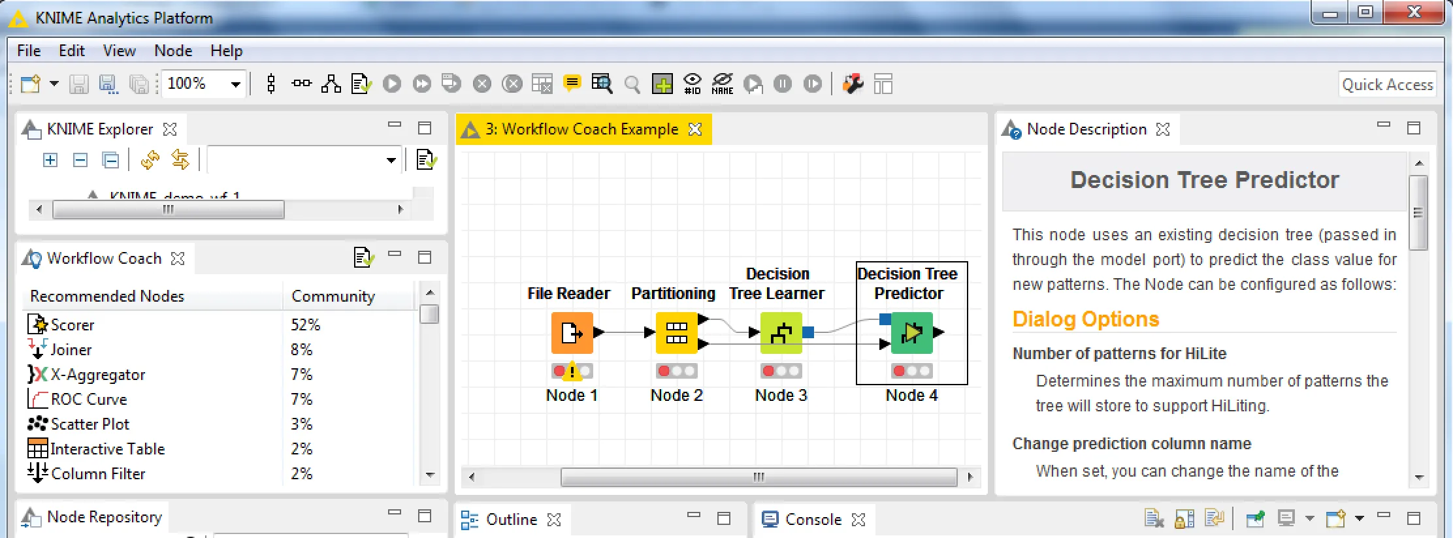Click the Open perspective toolbar icon
This screenshot has width=1453, height=538.
click(x=883, y=84)
